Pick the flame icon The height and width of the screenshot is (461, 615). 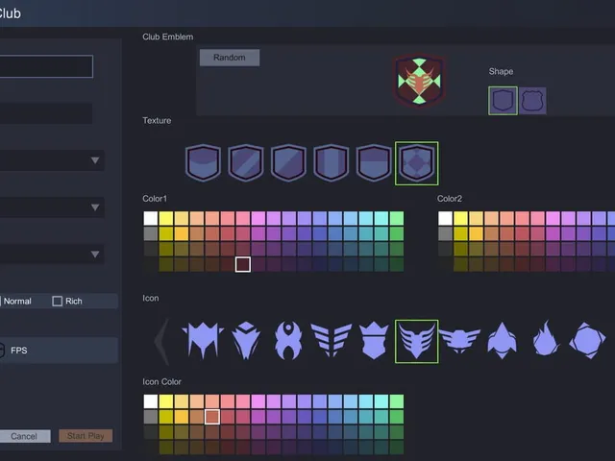coord(546,338)
